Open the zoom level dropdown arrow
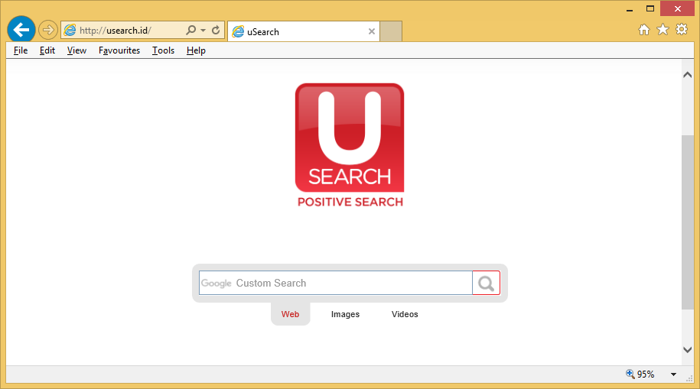Image resolution: width=700 pixels, height=389 pixels. click(x=673, y=374)
